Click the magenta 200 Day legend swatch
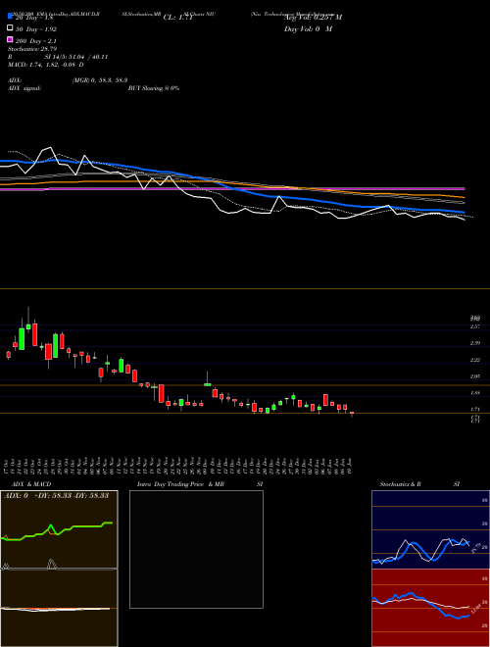Viewport: 490px width, 647px height. coord(11,39)
